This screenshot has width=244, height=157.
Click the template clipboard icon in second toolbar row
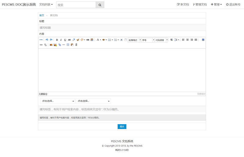(x=72, y=45)
